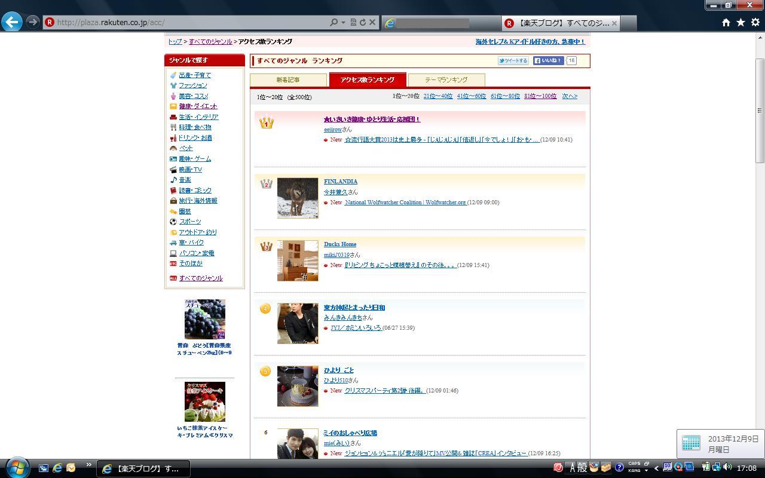The width and height of the screenshot is (765, 478).
Task: Open the 21位～40位 ranking page link
Action: [437, 96]
